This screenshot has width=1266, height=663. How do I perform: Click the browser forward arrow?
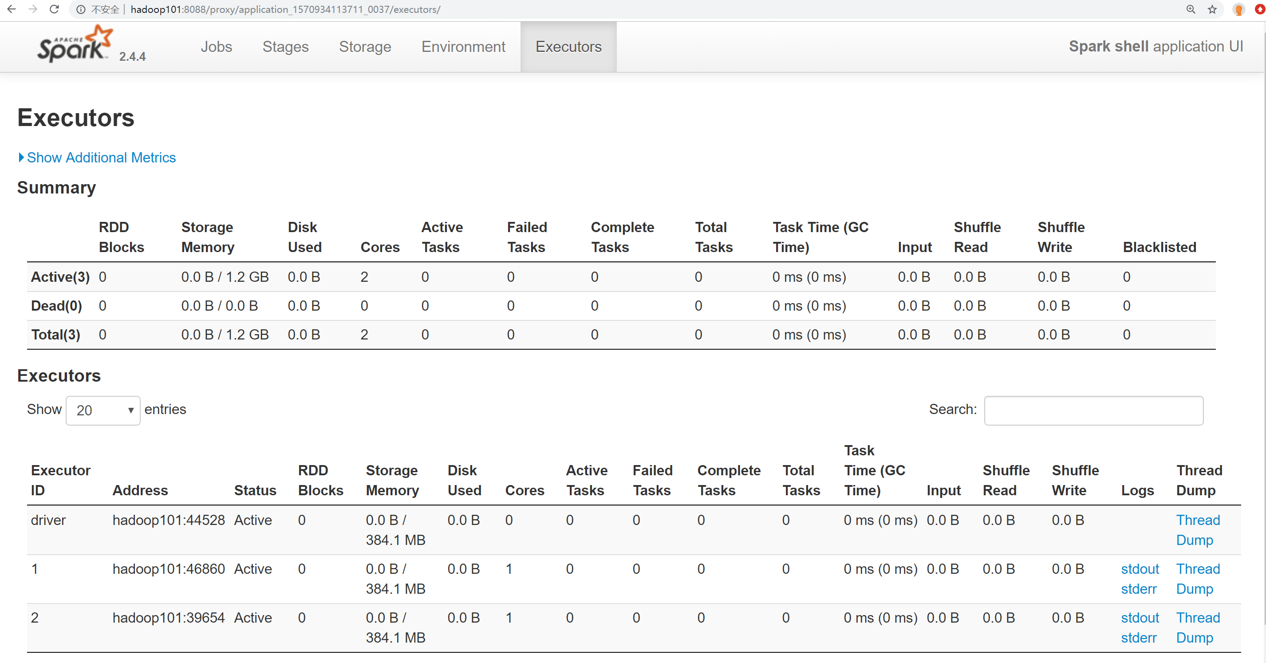33,9
